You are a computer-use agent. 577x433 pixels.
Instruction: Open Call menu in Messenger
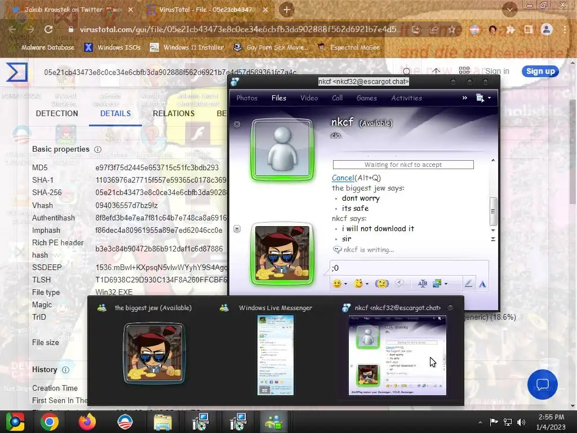click(x=337, y=98)
